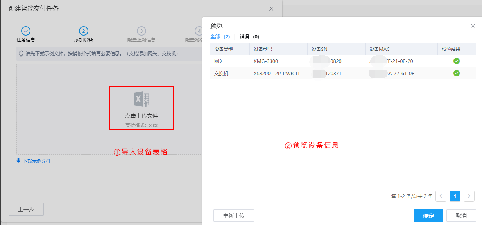Close the 创建智能交付任务 dialog
Screen dimensions: 482x225
pyautogui.click(x=271, y=9)
